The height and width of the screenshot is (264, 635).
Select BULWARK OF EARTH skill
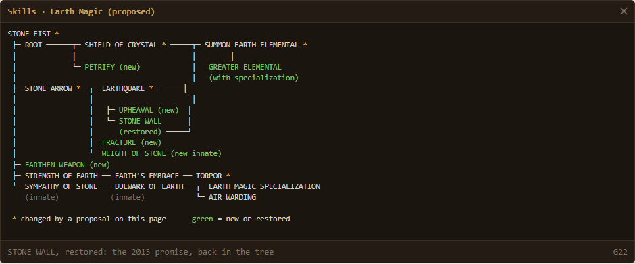[149, 186]
